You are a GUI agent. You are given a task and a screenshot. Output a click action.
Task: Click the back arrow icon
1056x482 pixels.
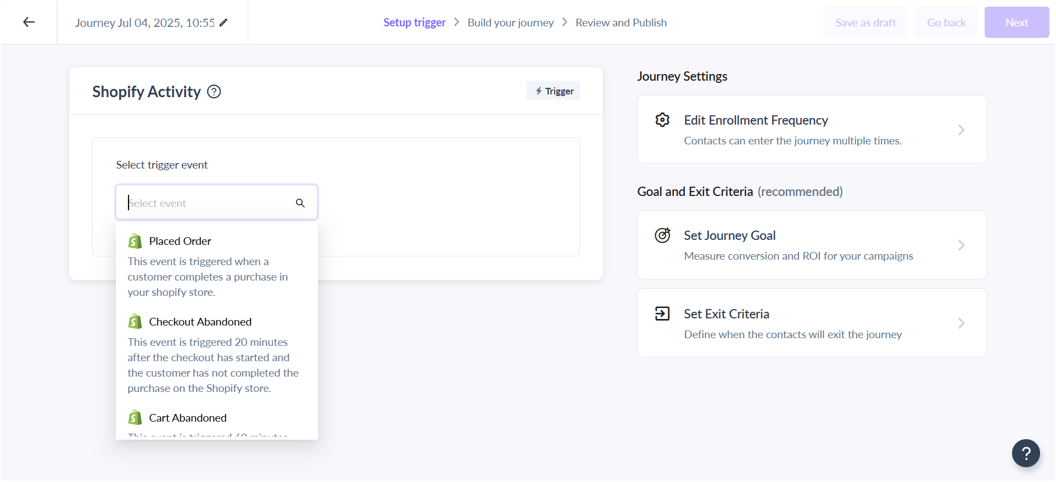click(29, 22)
